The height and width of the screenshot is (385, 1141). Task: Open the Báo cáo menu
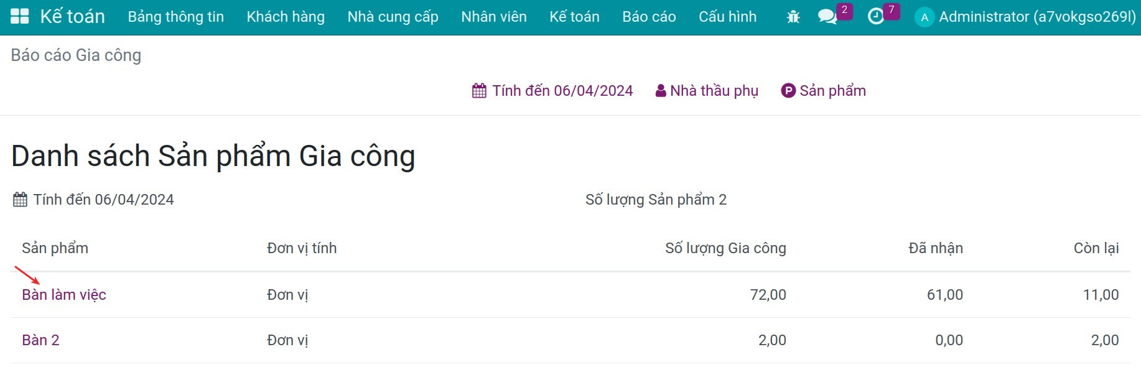pos(649,17)
